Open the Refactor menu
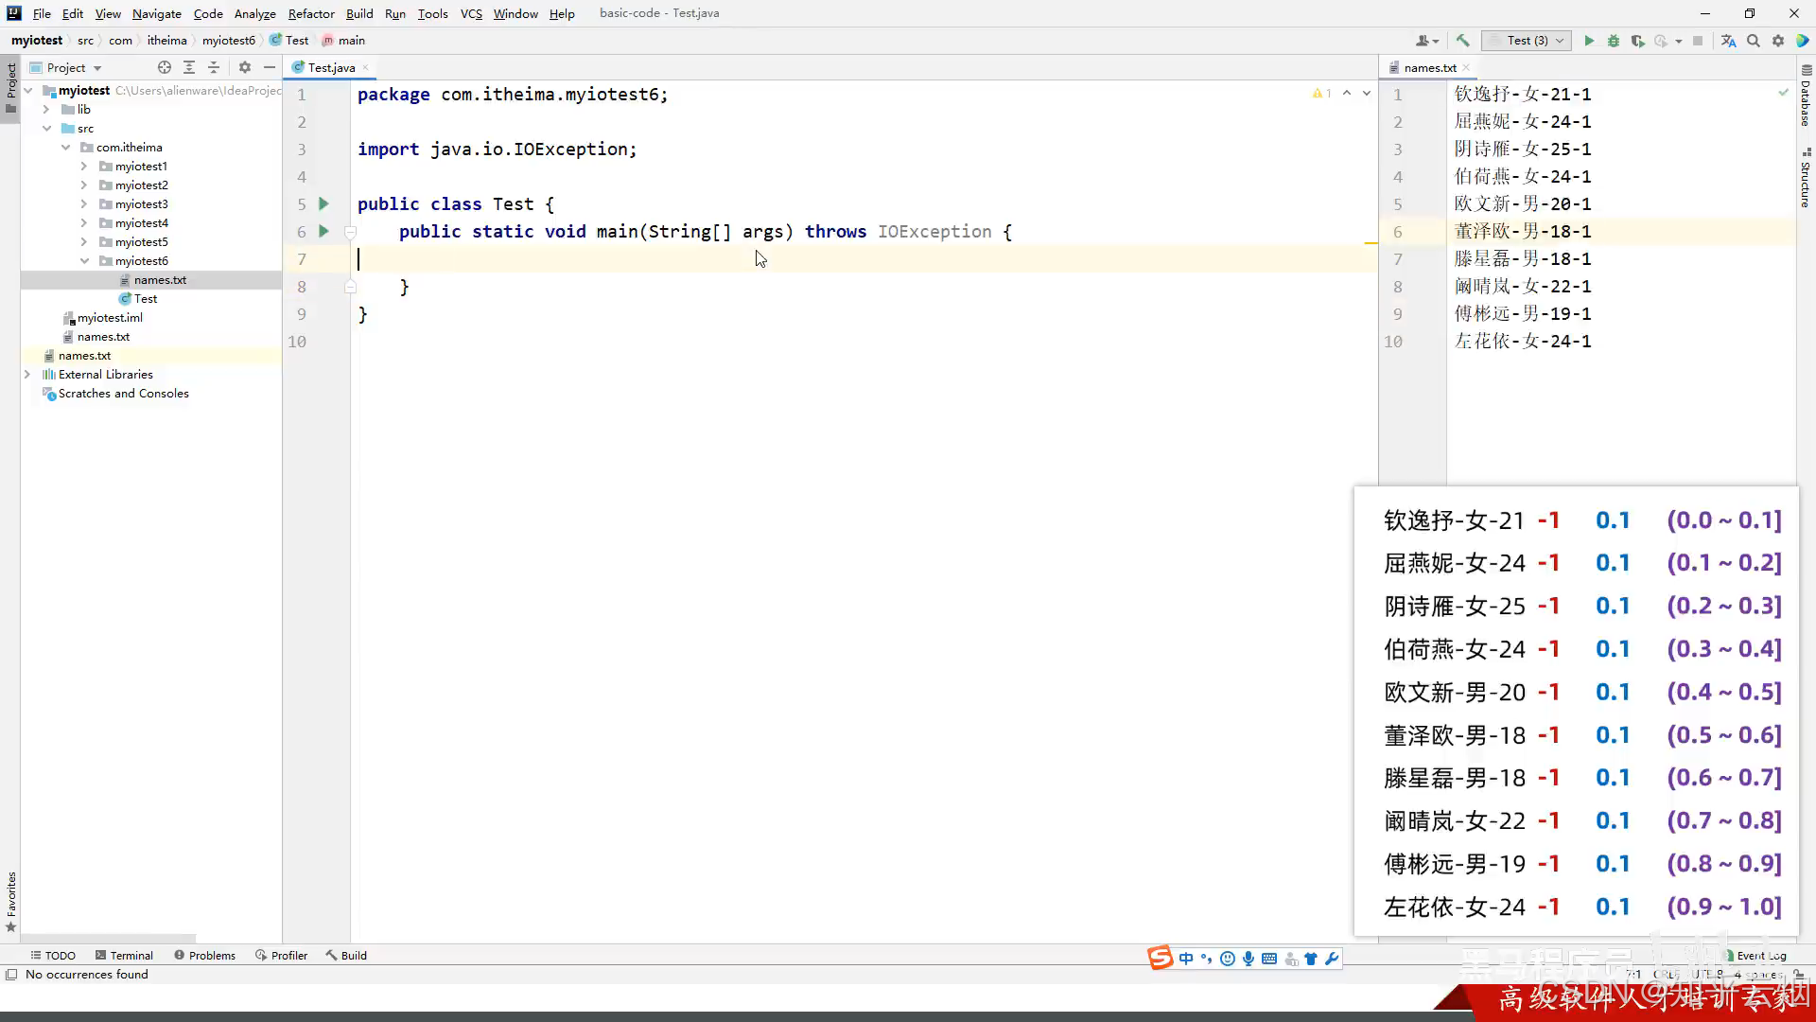The image size is (1816, 1022). click(311, 13)
